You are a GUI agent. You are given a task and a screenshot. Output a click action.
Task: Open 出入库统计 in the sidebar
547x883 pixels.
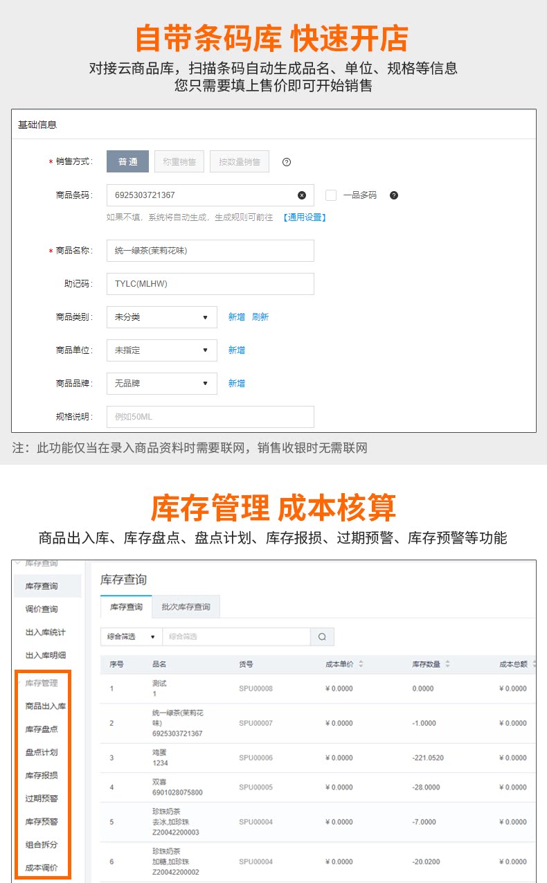click(46, 632)
